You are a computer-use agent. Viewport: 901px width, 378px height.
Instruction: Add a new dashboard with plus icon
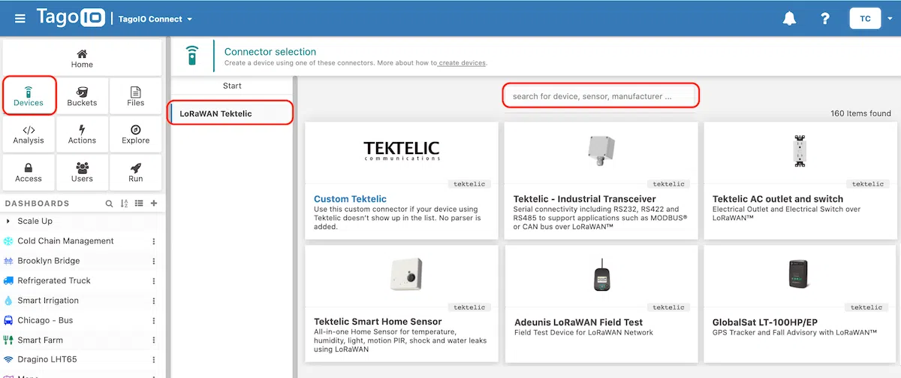pos(154,204)
